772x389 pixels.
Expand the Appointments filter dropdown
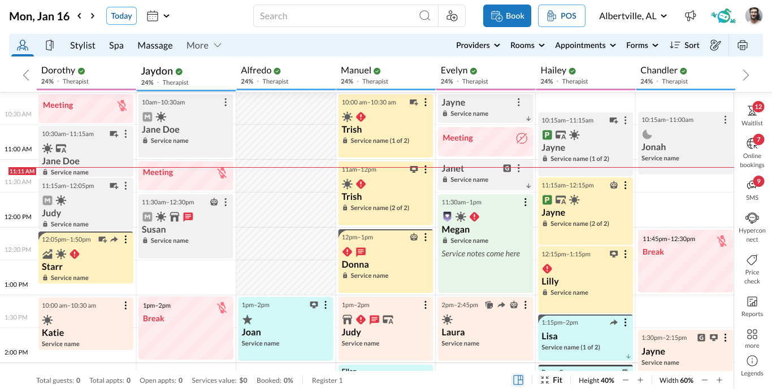585,45
